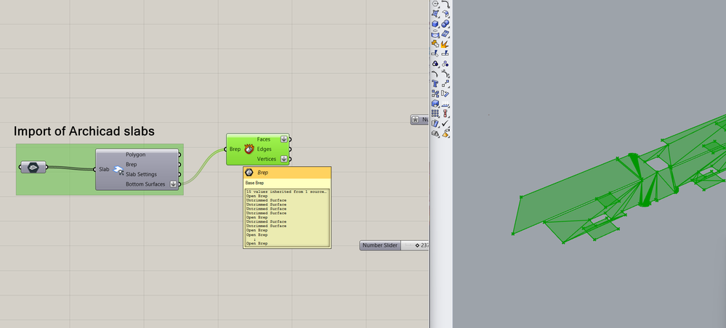The image size is (726, 328).
Task: Click the Deconstruct Brep component icon
Action: tap(249, 149)
